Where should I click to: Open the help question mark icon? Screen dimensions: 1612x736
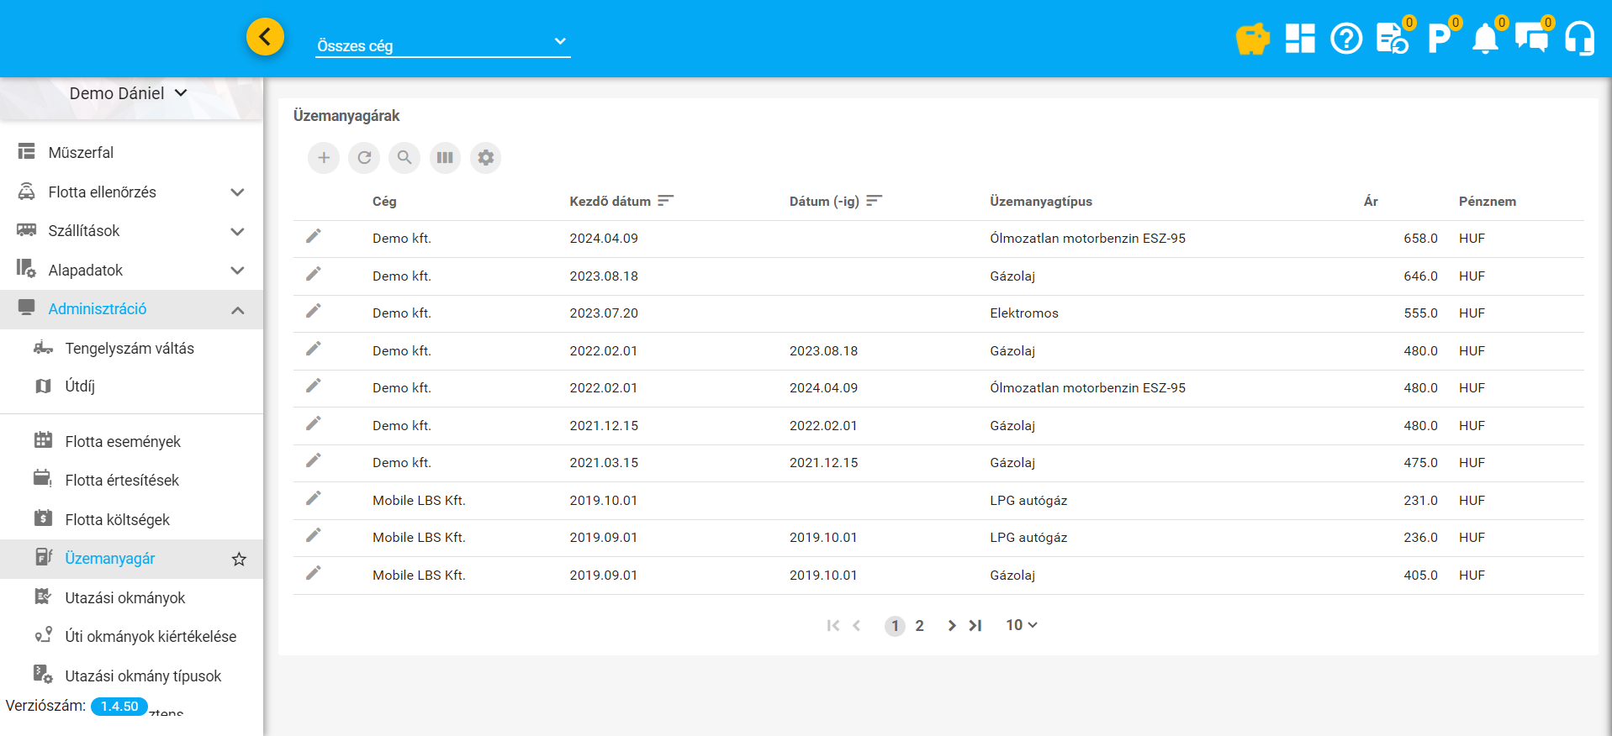pos(1346,39)
